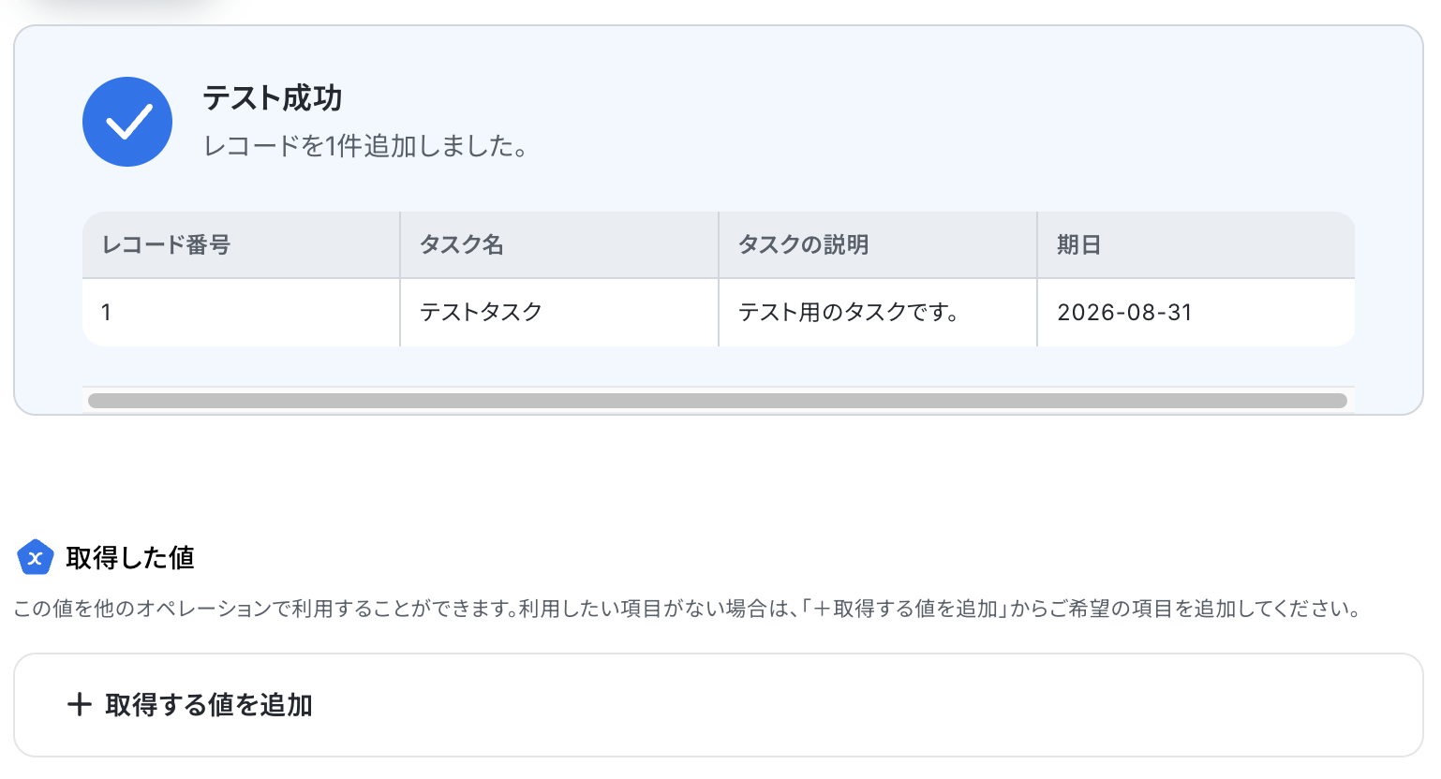Image resolution: width=1441 pixels, height=779 pixels.
Task: Click the horizontal scrollbar under the table
Action: (718, 401)
